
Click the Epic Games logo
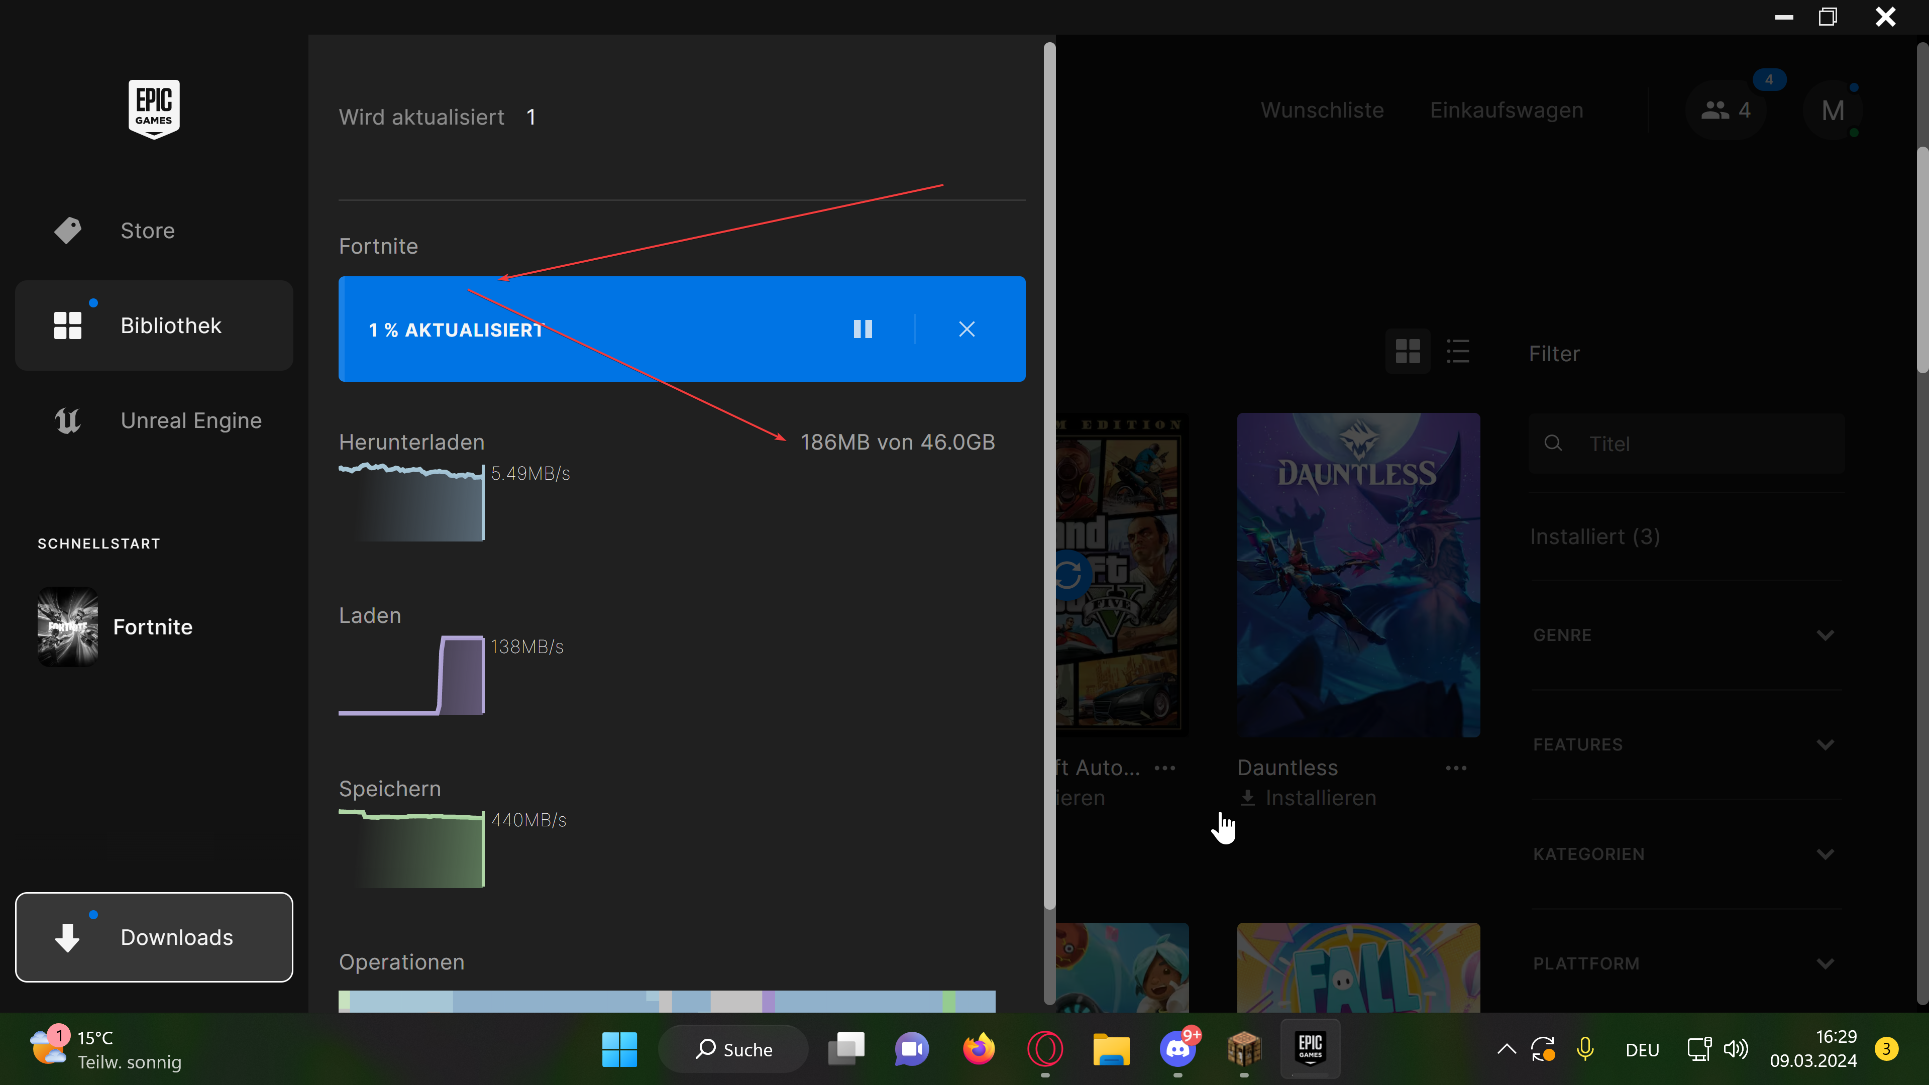(x=154, y=108)
